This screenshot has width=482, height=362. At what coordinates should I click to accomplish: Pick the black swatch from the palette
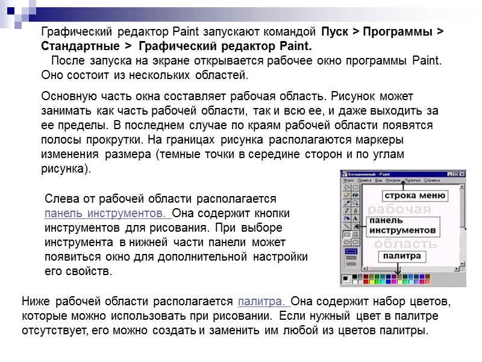coord(355,276)
